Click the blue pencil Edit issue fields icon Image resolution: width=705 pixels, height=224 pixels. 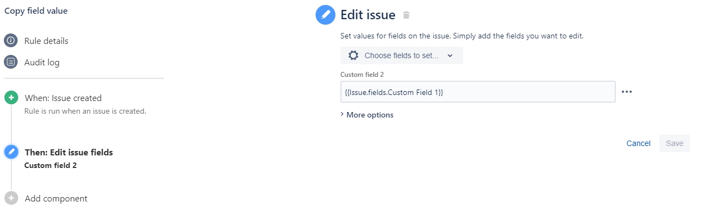[x=11, y=152]
